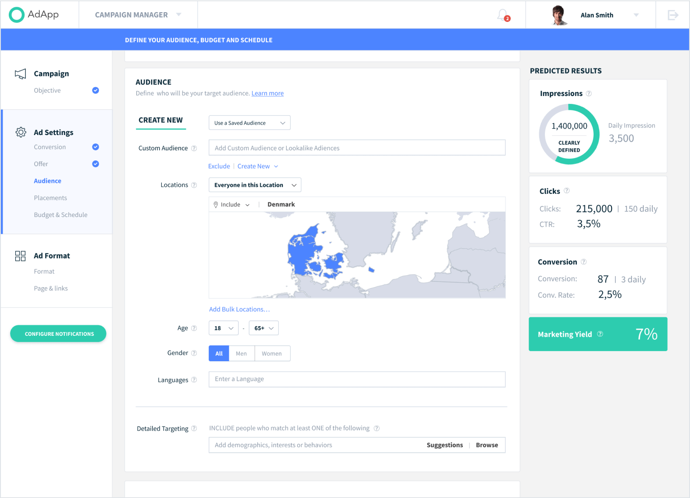
Task: Click help icon next to Detailed Targeting
Action: [x=194, y=428]
